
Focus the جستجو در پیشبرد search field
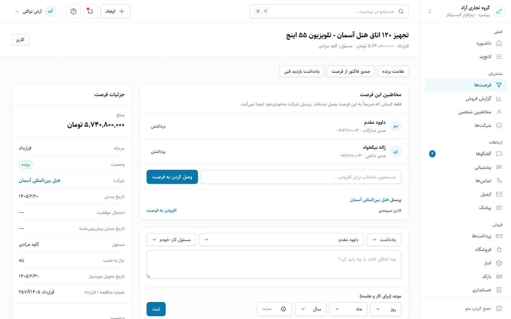coord(329,11)
